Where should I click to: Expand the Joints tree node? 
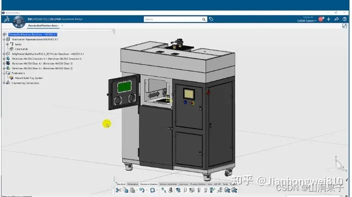pos(8,44)
